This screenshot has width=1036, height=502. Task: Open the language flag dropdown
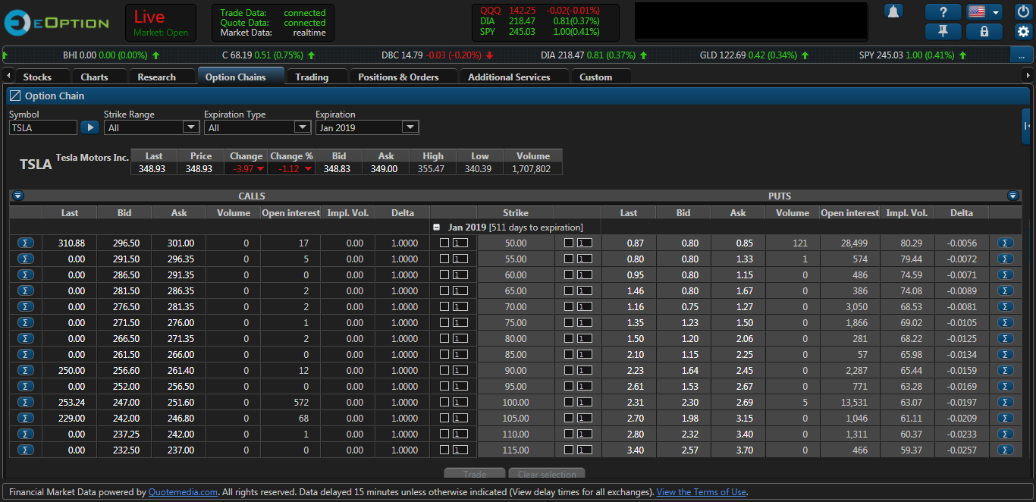984,11
